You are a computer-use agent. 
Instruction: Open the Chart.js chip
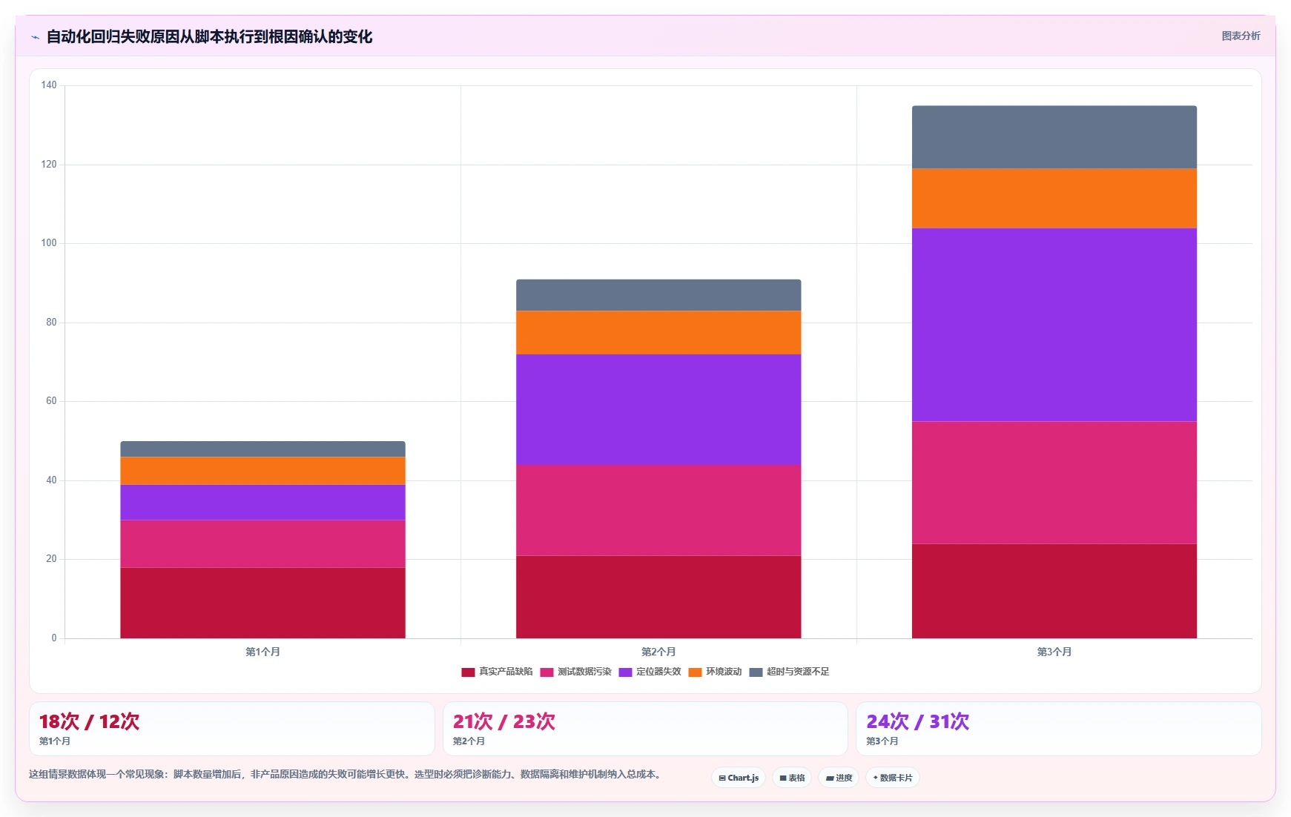(739, 778)
